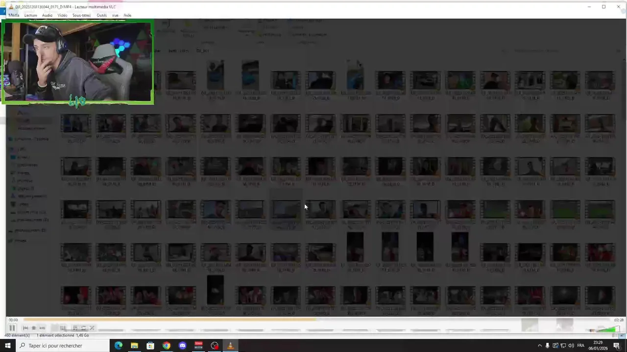Adjust the VLC volume slider
Viewport: 627px width, 352px height.
(607, 329)
